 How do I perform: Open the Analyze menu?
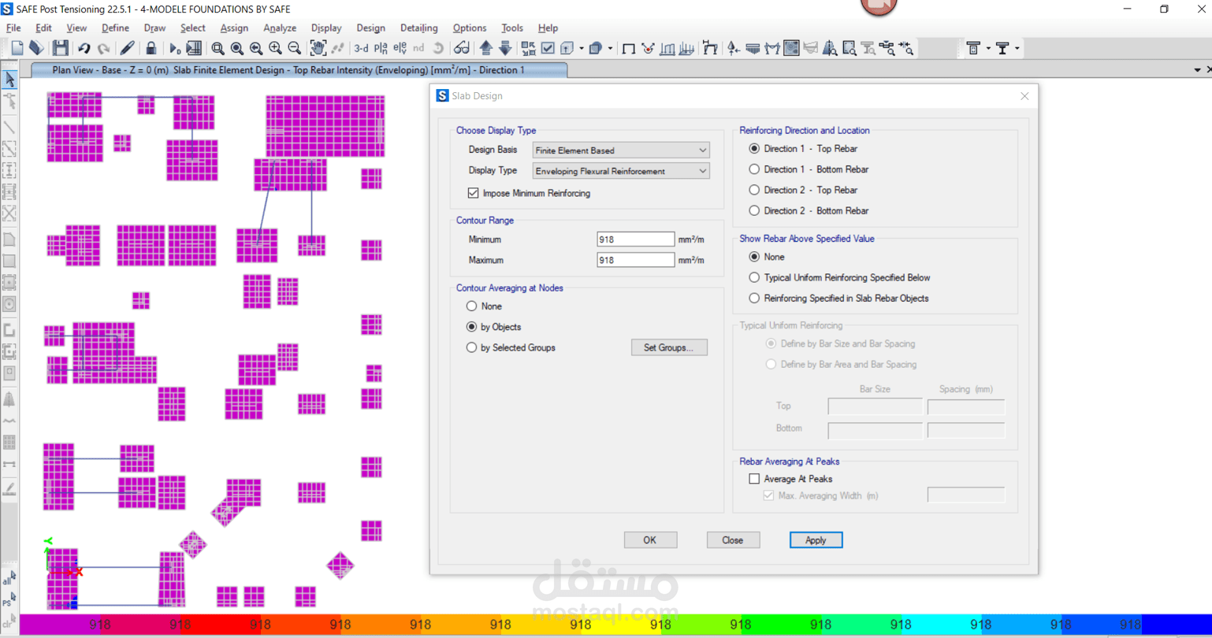click(x=280, y=28)
